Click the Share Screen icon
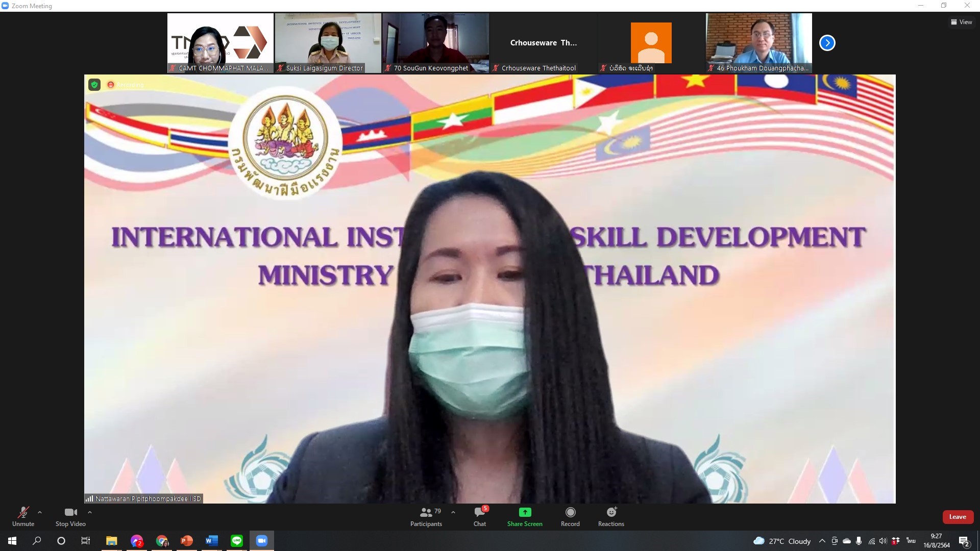 point(525,512)
